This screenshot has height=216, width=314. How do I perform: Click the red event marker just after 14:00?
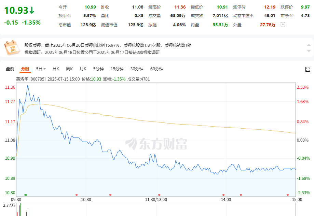pos(241,195)
